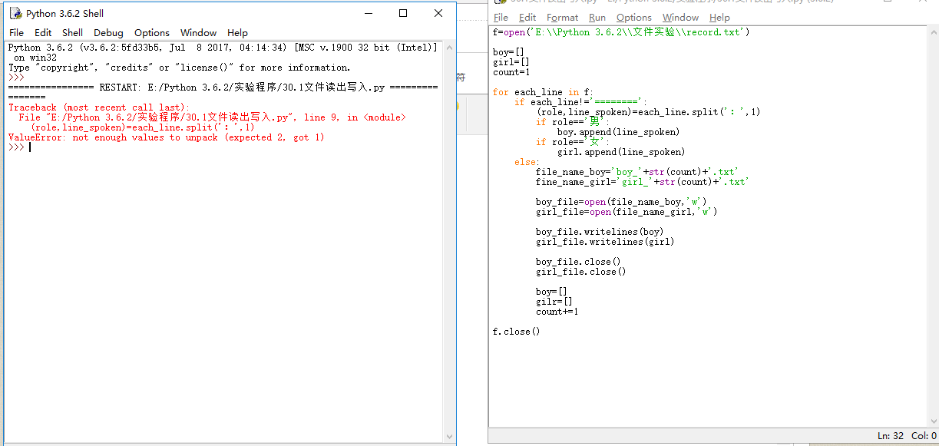Open the Shell menu

[73, 32]
